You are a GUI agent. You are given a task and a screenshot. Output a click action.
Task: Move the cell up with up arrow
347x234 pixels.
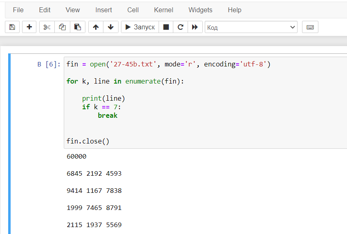[96, 27]
